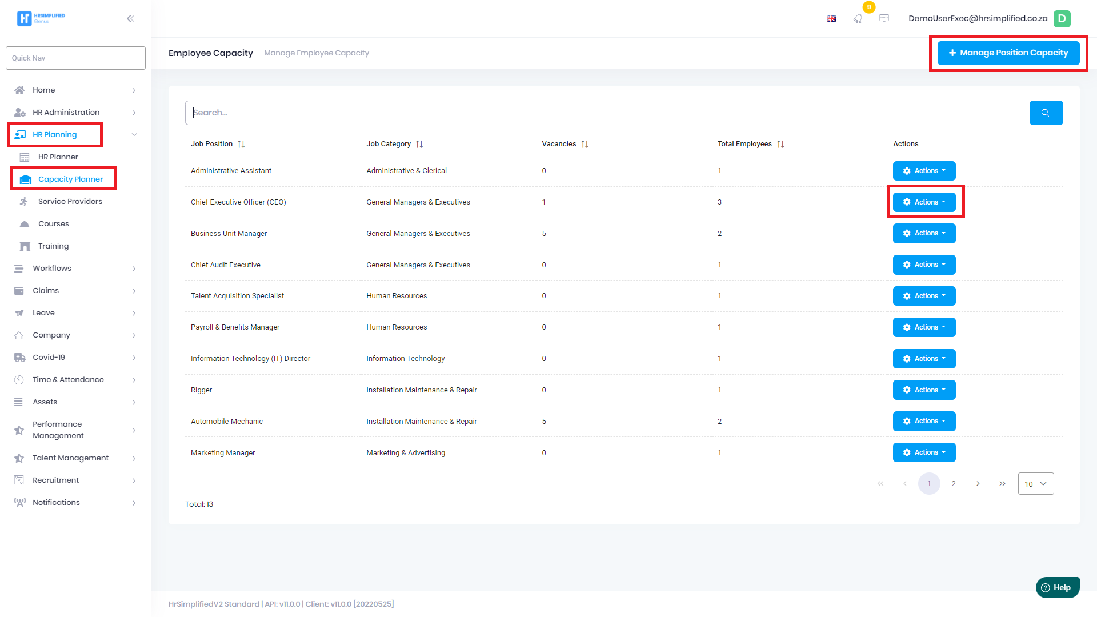Go to the HR Planner page
Image resolution: width=1097 pixels, height=617 pixels.
pyautogui.click(x=58, y=157)
